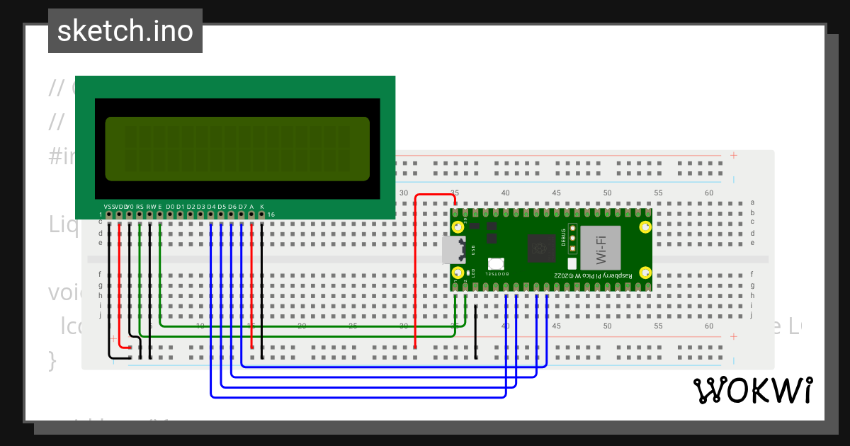850x446 pixels.
Task: Click the D7 pin on the LCD
Action: [x=242, y=215]
